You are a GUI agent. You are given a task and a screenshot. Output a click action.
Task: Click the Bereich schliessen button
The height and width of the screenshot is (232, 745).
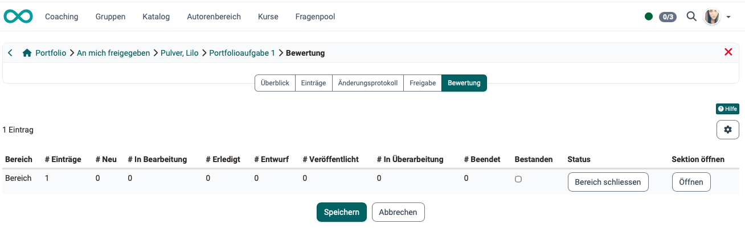tap(608, 182)
